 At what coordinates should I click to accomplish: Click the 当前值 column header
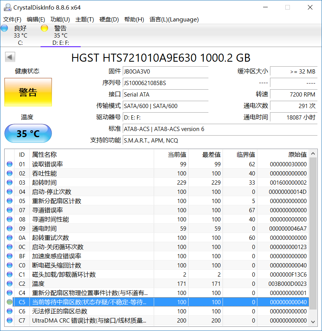pyautogui.click(x=171, y=154)
